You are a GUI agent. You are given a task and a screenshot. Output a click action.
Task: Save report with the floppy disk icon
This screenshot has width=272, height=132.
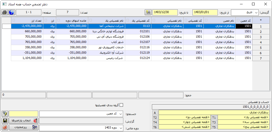(5, 121)
